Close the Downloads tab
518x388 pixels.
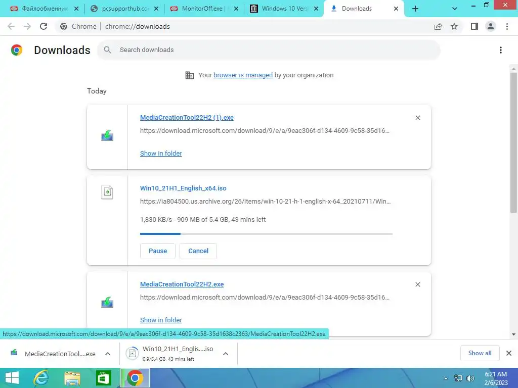(396, 9)
